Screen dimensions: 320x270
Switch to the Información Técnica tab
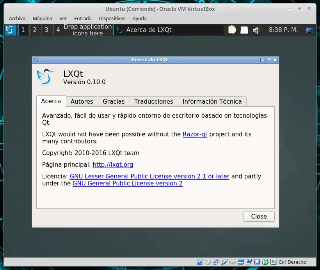click(212, 101)
